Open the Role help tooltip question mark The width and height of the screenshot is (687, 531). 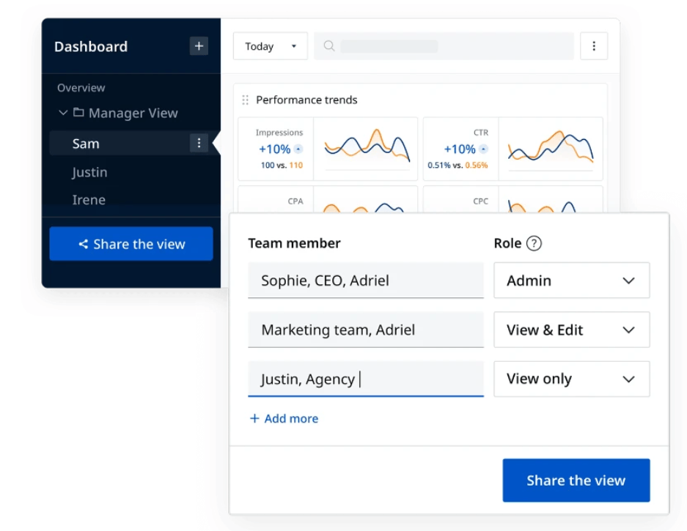533,242
